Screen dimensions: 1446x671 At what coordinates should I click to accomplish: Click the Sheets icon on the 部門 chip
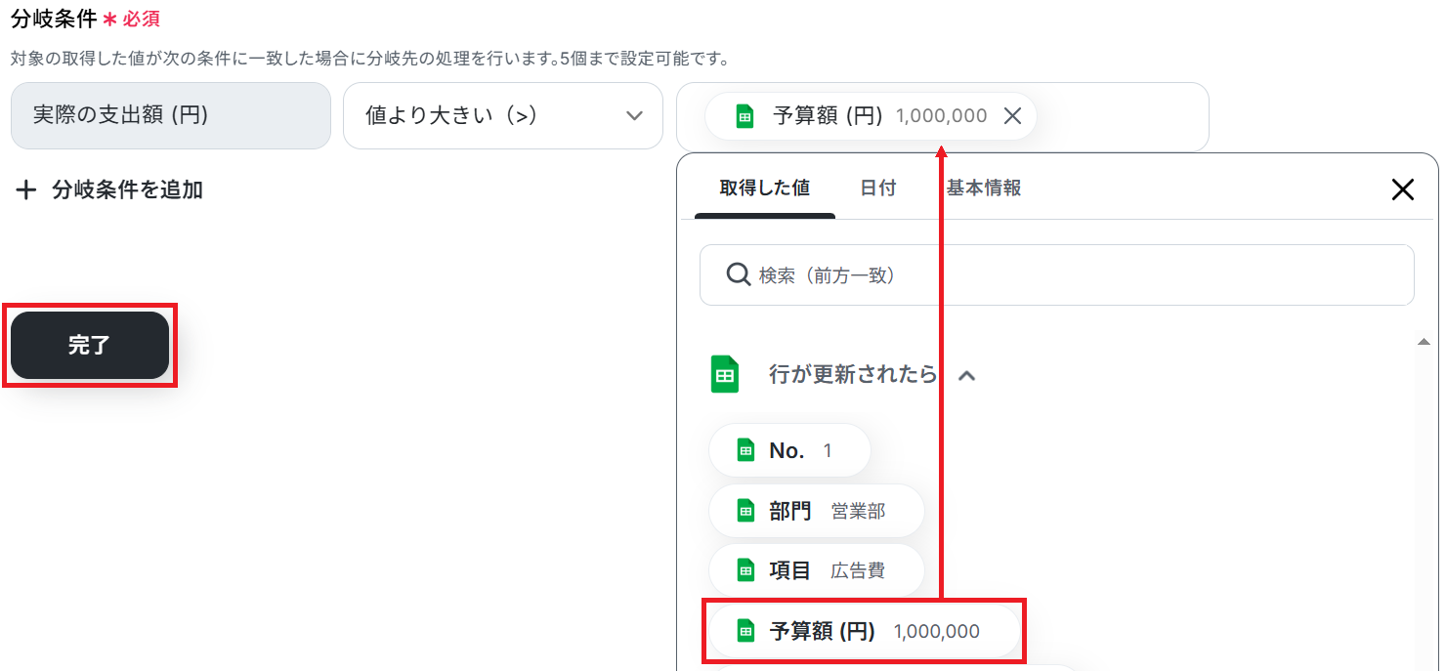[745, 511]
